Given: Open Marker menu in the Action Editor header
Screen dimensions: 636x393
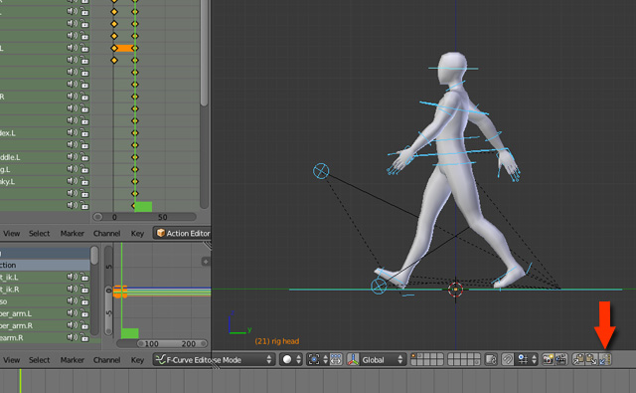Looking at the screenshot, I should (73, 234).
